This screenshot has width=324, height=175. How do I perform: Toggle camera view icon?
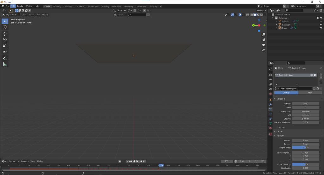[x=264, y=45]
